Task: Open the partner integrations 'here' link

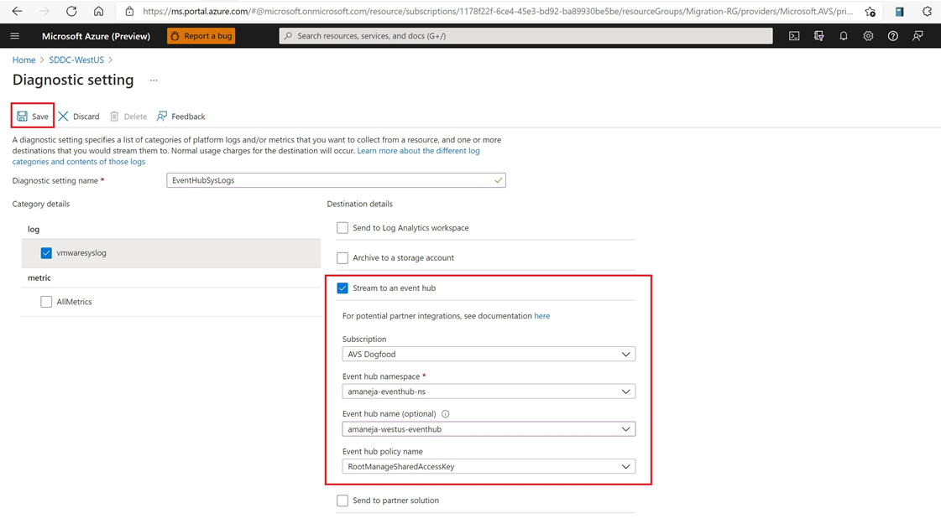Action: click(x=542, y=316)
